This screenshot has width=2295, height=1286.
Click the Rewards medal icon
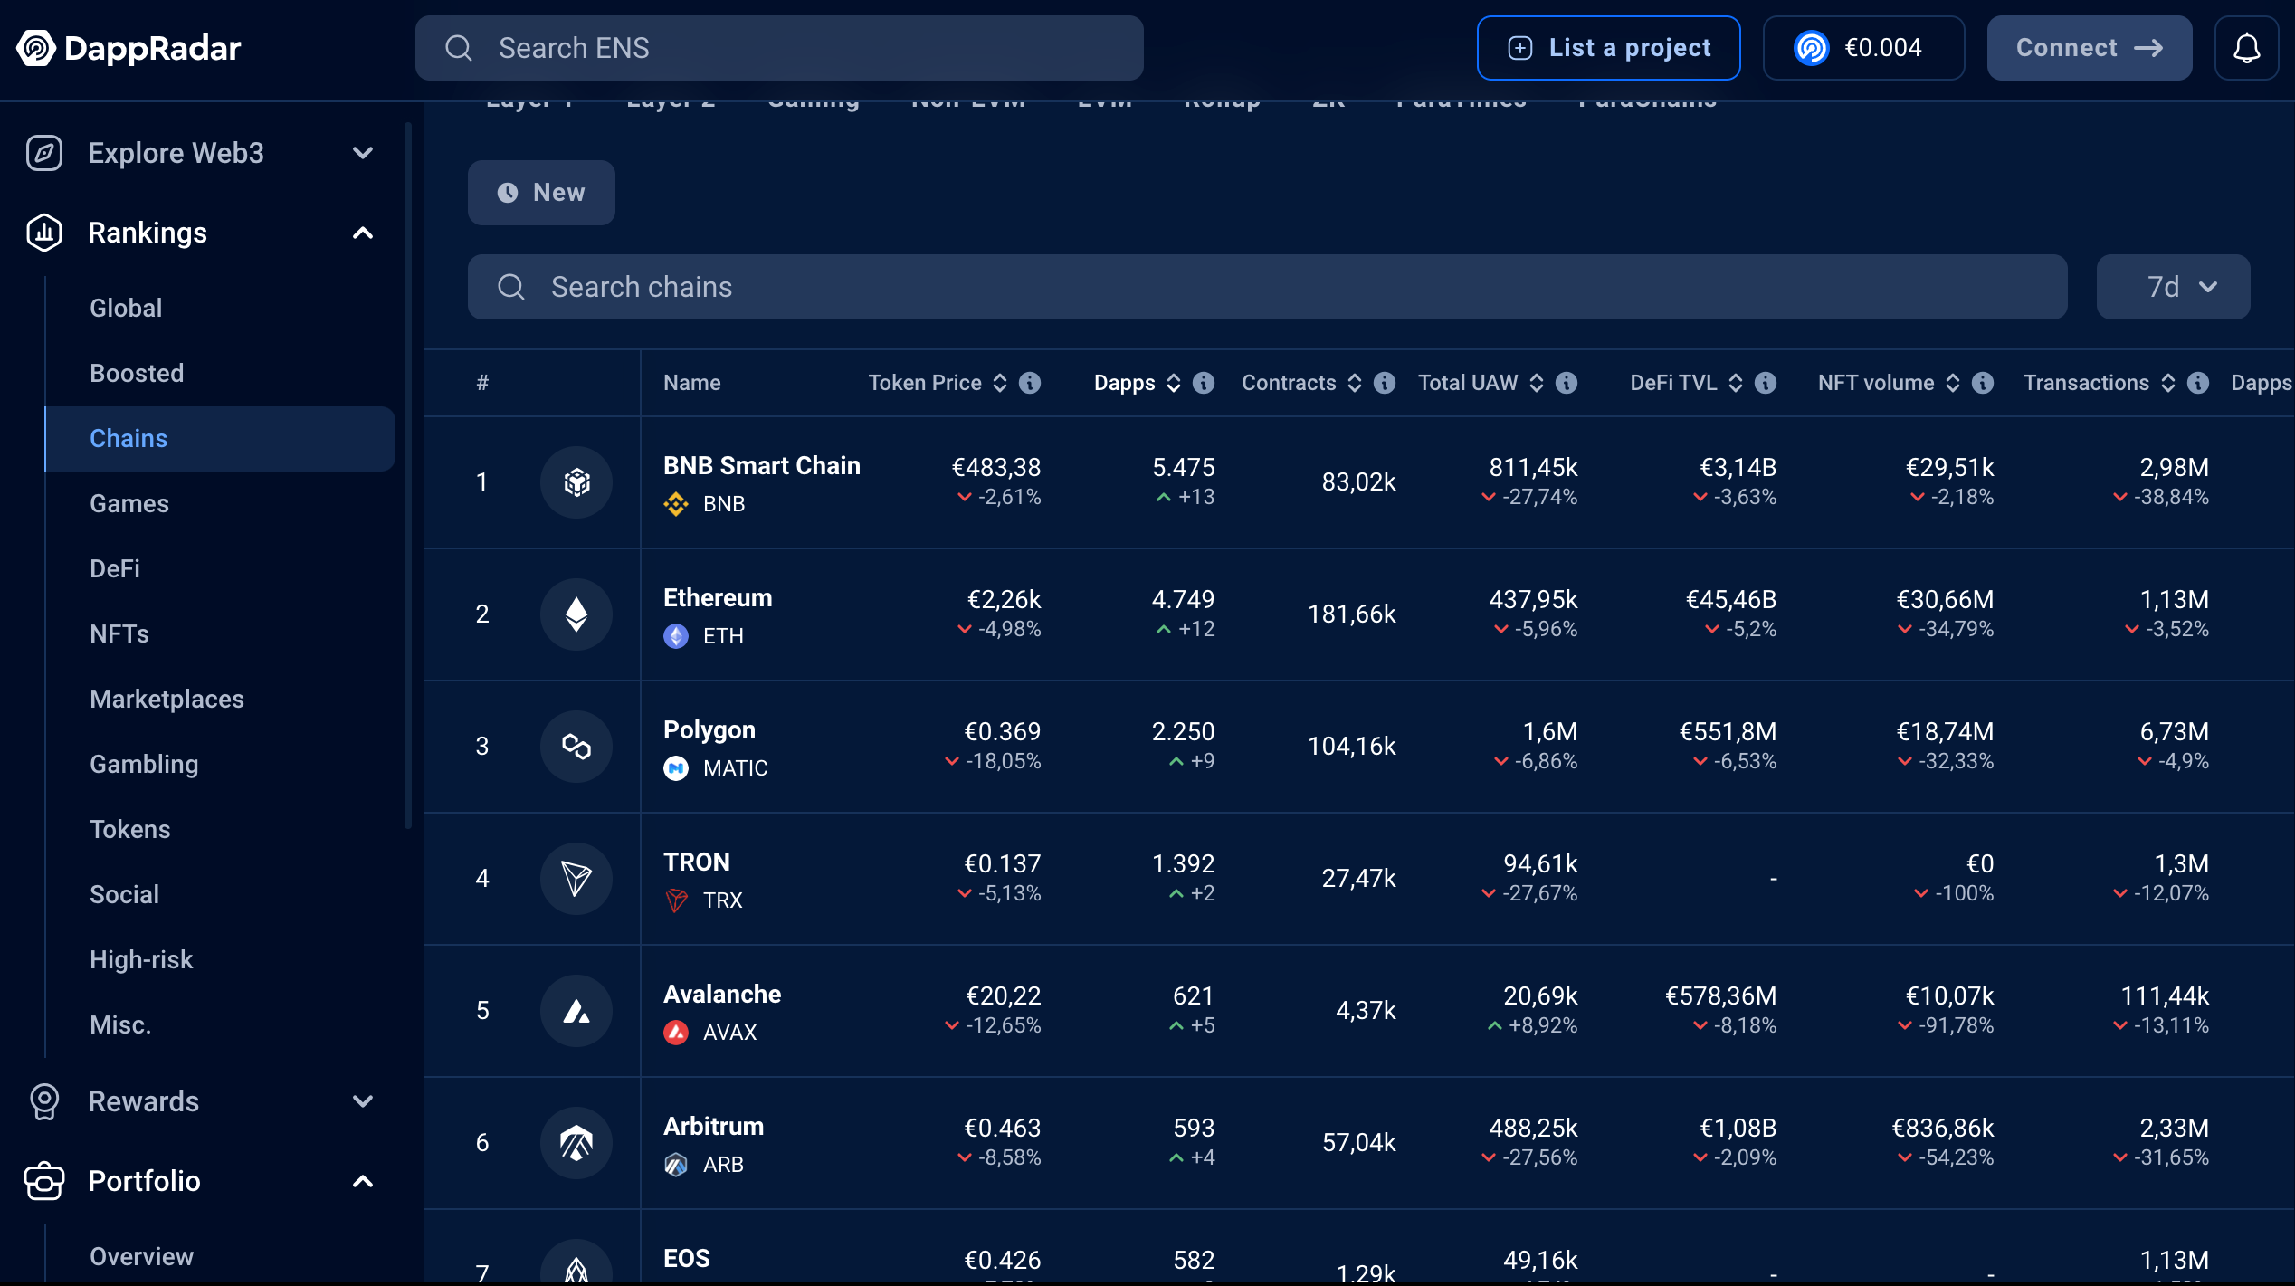pyautogui.click(x=43, y=1101)
